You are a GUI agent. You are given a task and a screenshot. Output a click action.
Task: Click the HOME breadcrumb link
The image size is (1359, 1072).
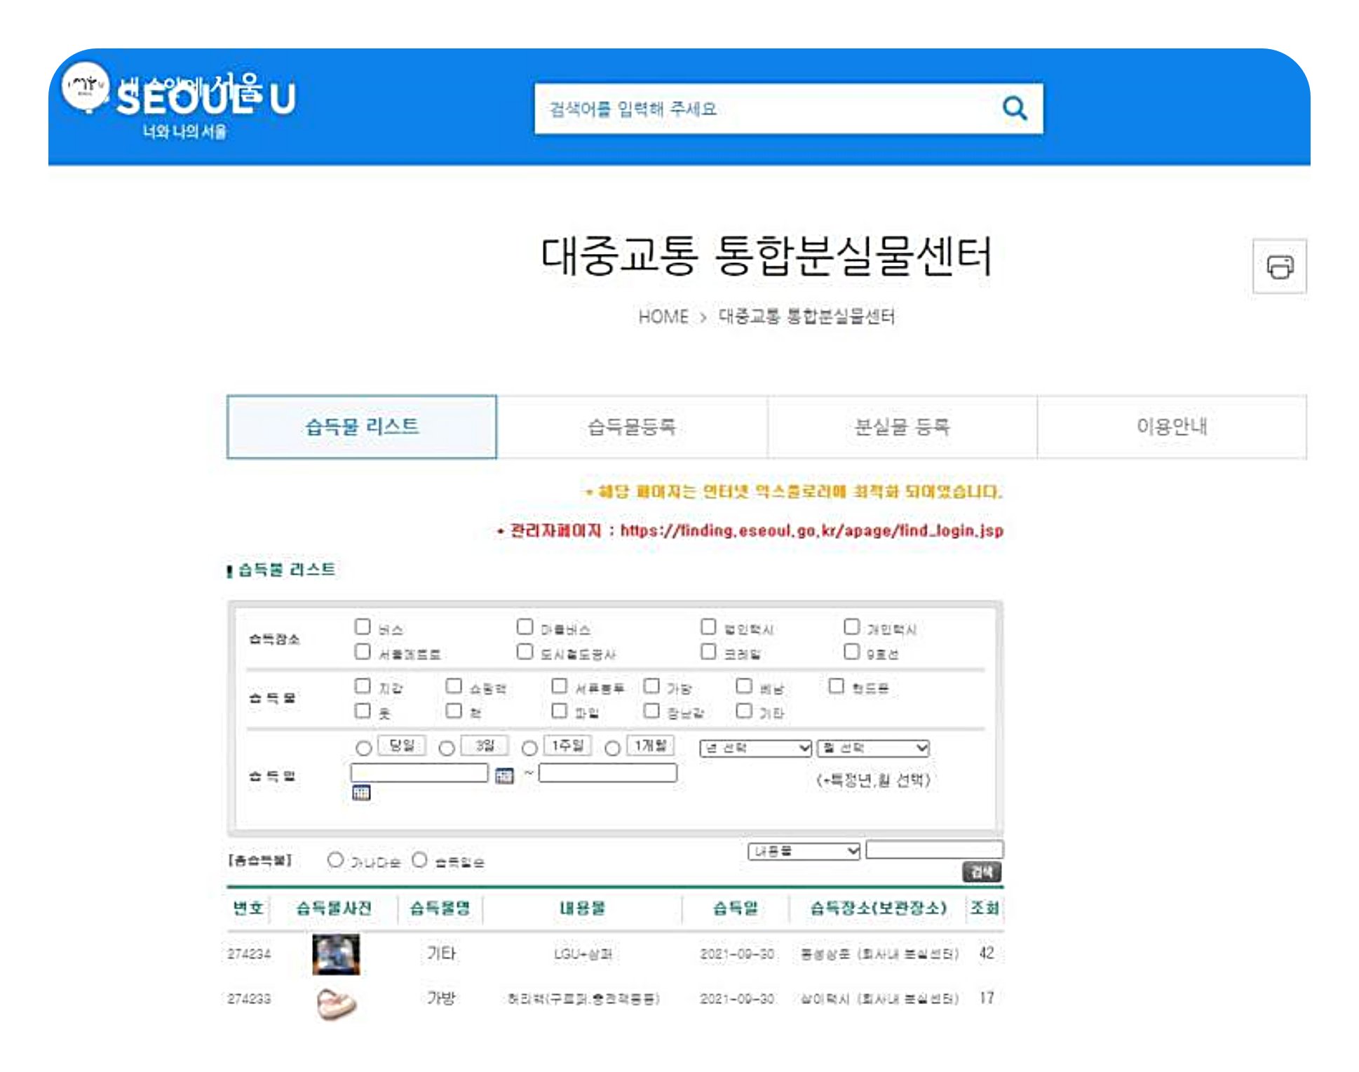click(x=663, y=317)
